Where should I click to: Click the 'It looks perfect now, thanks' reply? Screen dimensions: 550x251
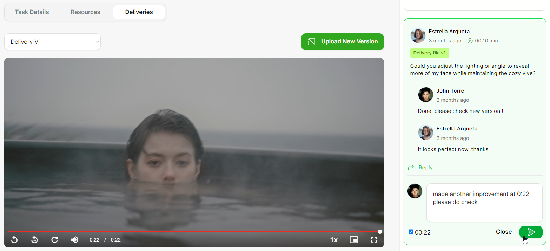[453, 149]
